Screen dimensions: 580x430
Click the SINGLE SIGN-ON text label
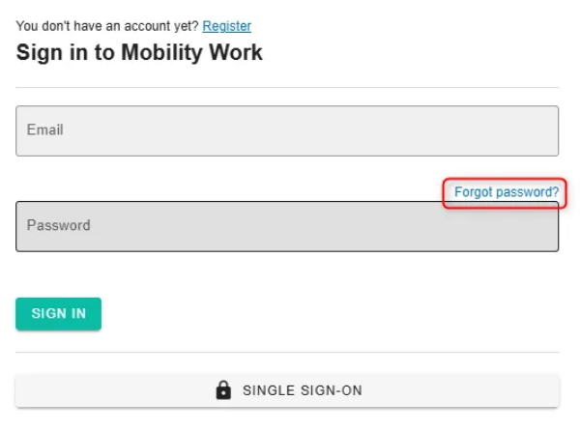(x=302, y=391)
